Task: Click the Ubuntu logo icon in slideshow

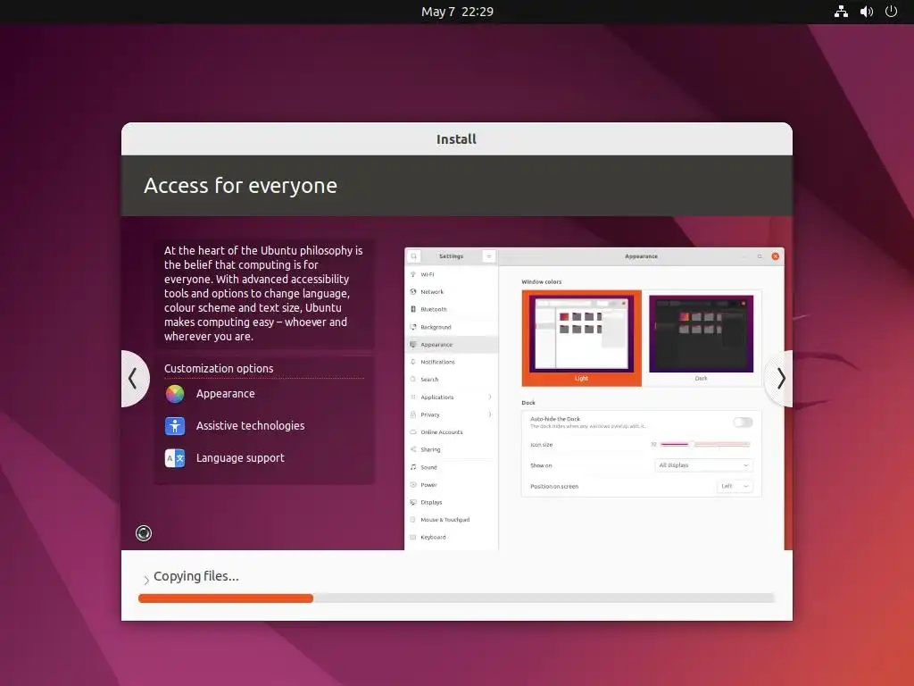Action: point(144,533)
